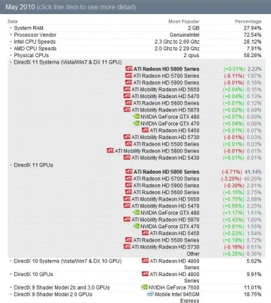Click the NVIDIA logo beside GeForce 7600
The image size is (271, 303).
pos(144,287)
